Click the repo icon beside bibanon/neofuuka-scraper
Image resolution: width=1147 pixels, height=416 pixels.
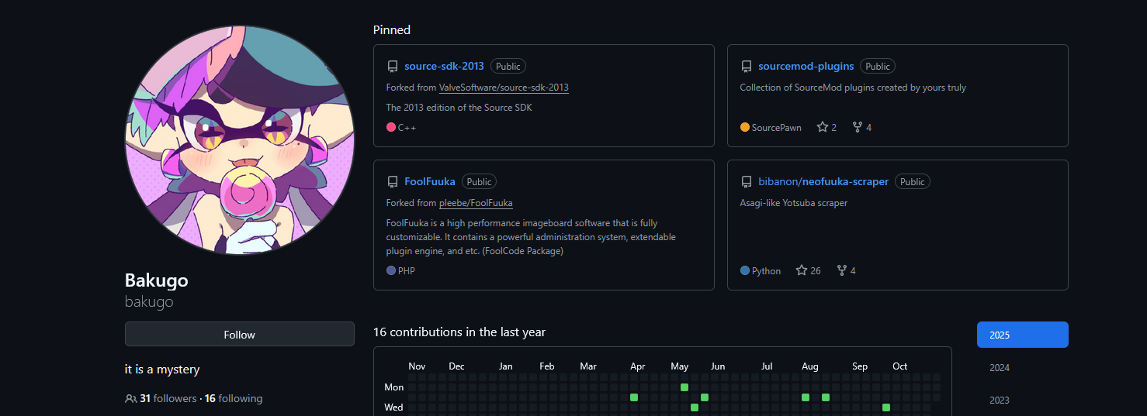[x=747, y=182]
